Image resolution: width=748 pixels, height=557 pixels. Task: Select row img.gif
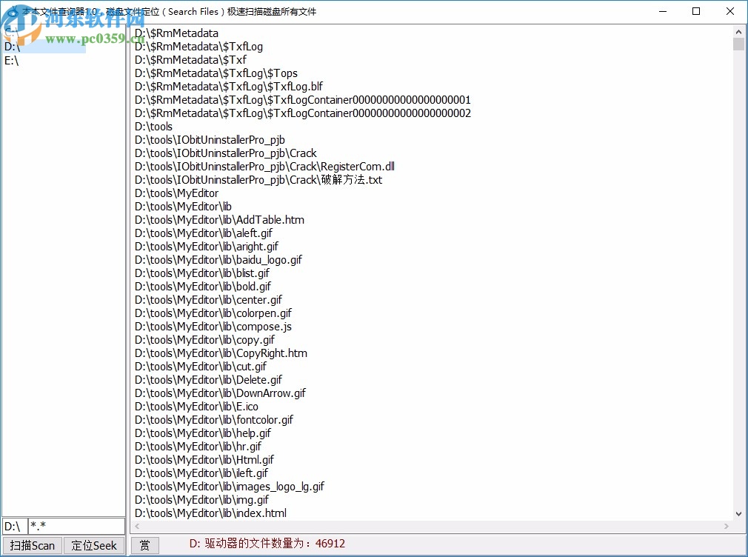pos(201,501)
